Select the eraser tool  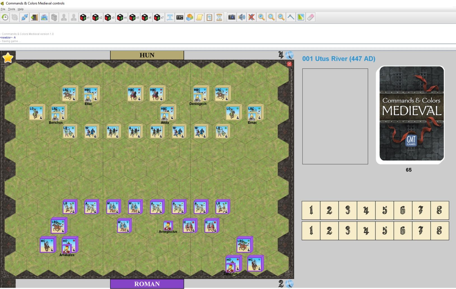pos(310,17)
